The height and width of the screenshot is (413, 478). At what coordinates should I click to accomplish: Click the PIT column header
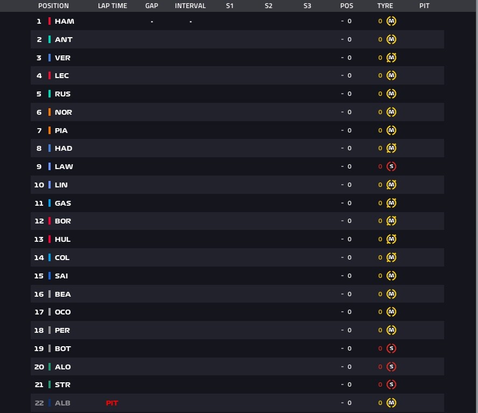tap(424, 6)
